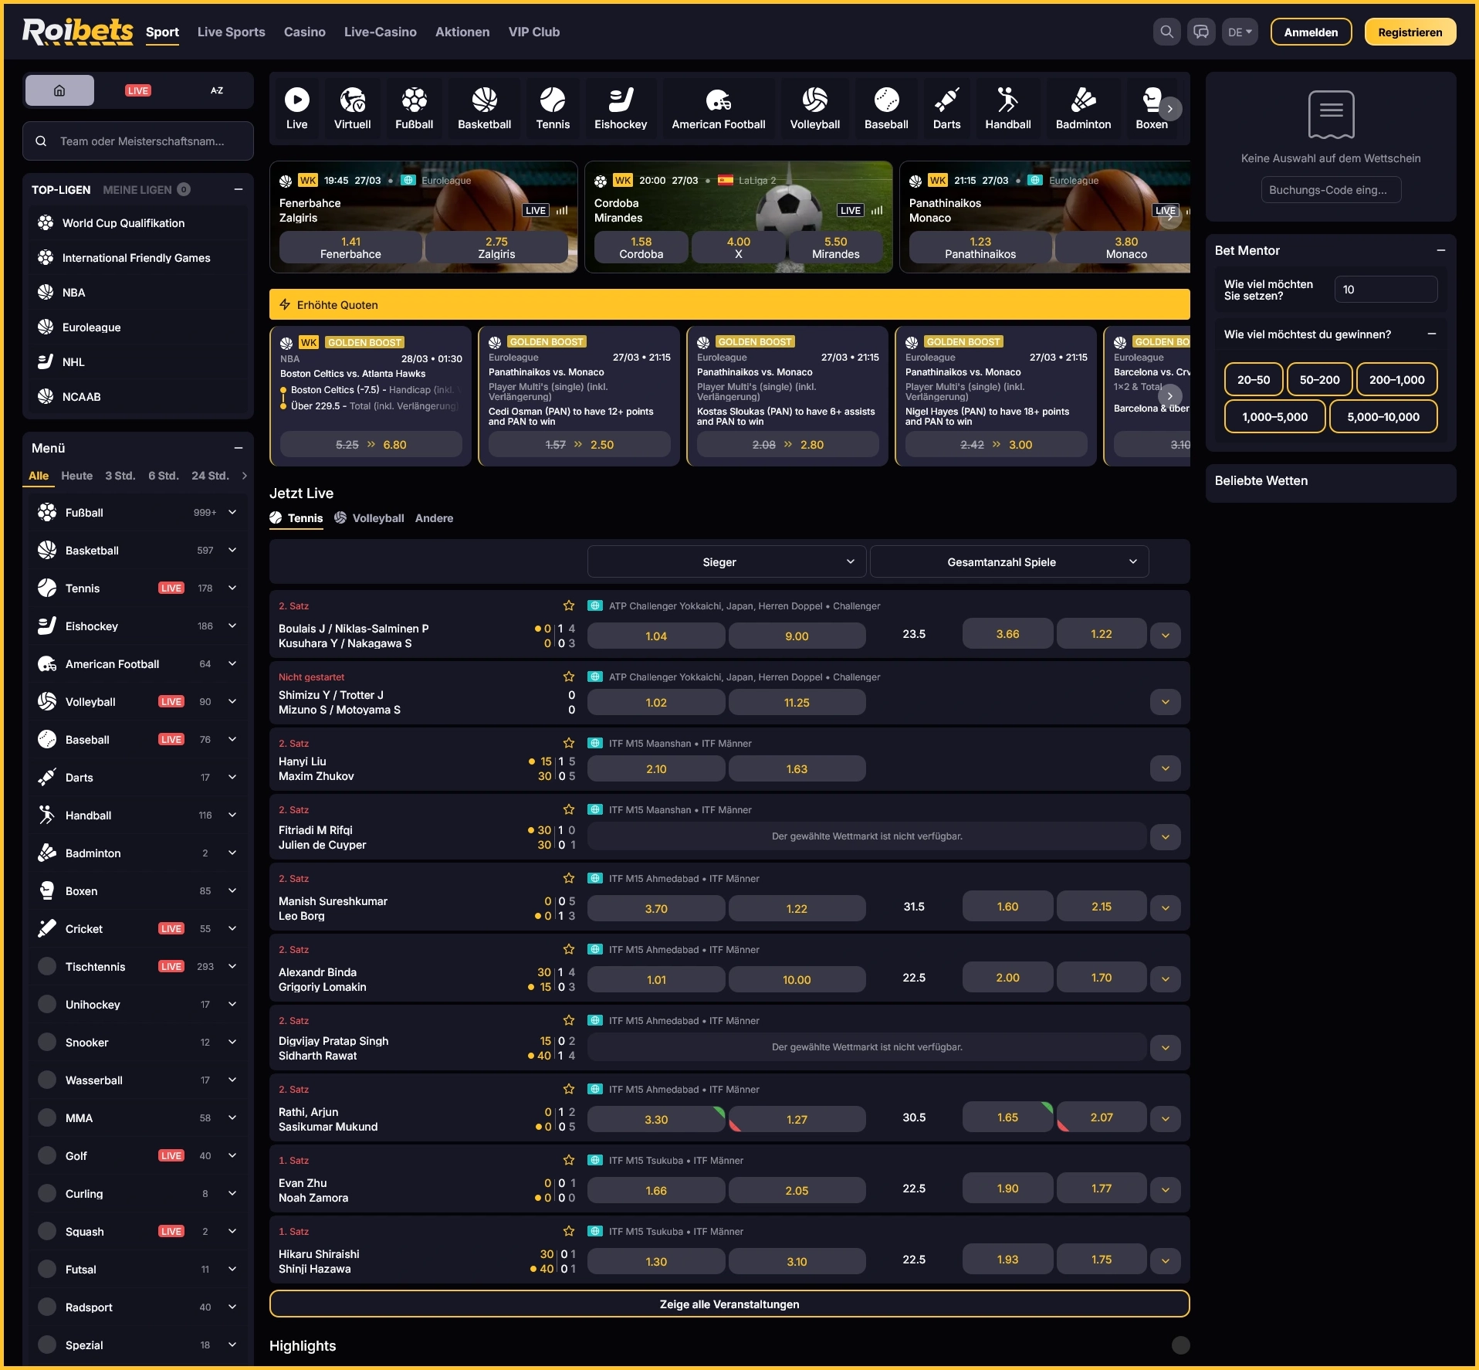
Task: Pick the Basketball icon in sports carousel
Action: 484,108
